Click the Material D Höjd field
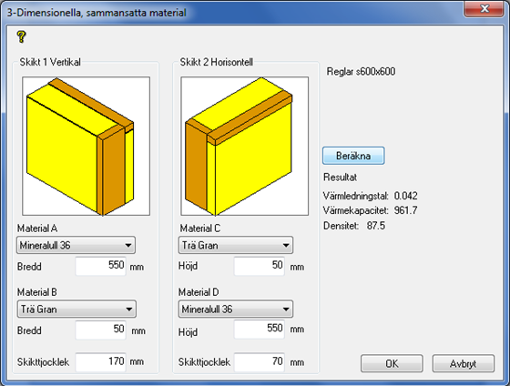 [260, 329]
